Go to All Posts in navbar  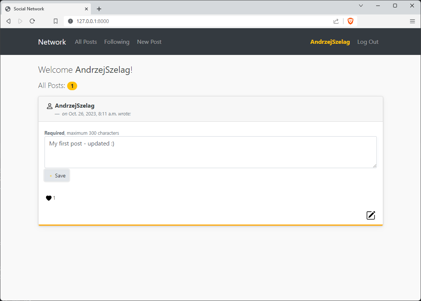(86, 42)
